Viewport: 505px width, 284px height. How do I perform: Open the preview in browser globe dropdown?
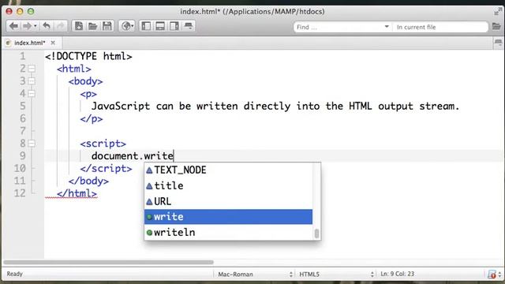pyautogui.click(x=127, y=26)
